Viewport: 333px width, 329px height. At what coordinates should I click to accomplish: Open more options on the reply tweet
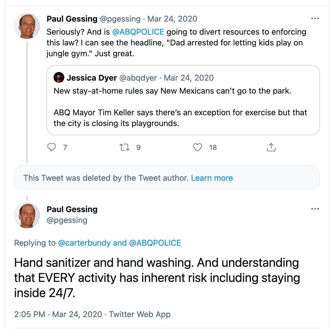[x=315, y=209]
